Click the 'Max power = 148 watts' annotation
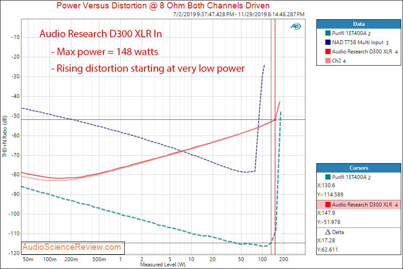 click(105, 52)
